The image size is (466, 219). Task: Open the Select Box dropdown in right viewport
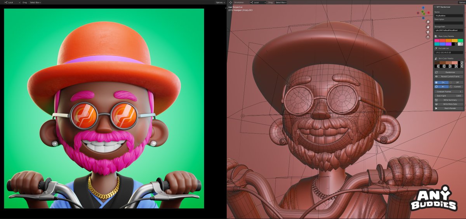pyautogui.click(x=281, y=2)
